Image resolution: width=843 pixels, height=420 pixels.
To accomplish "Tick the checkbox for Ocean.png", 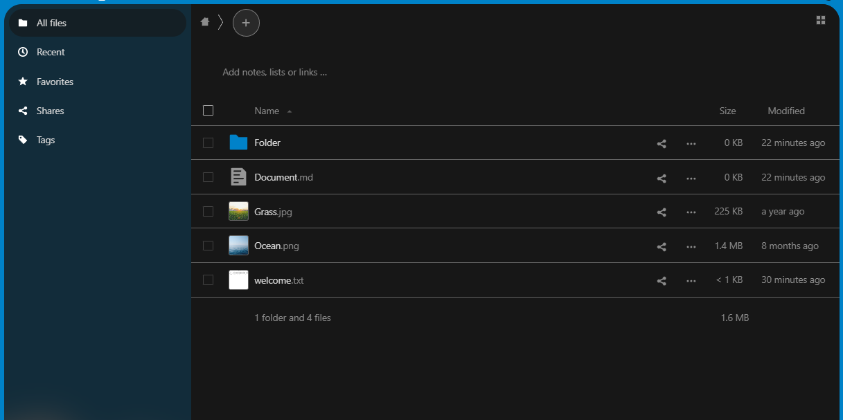I will (208, 246).
